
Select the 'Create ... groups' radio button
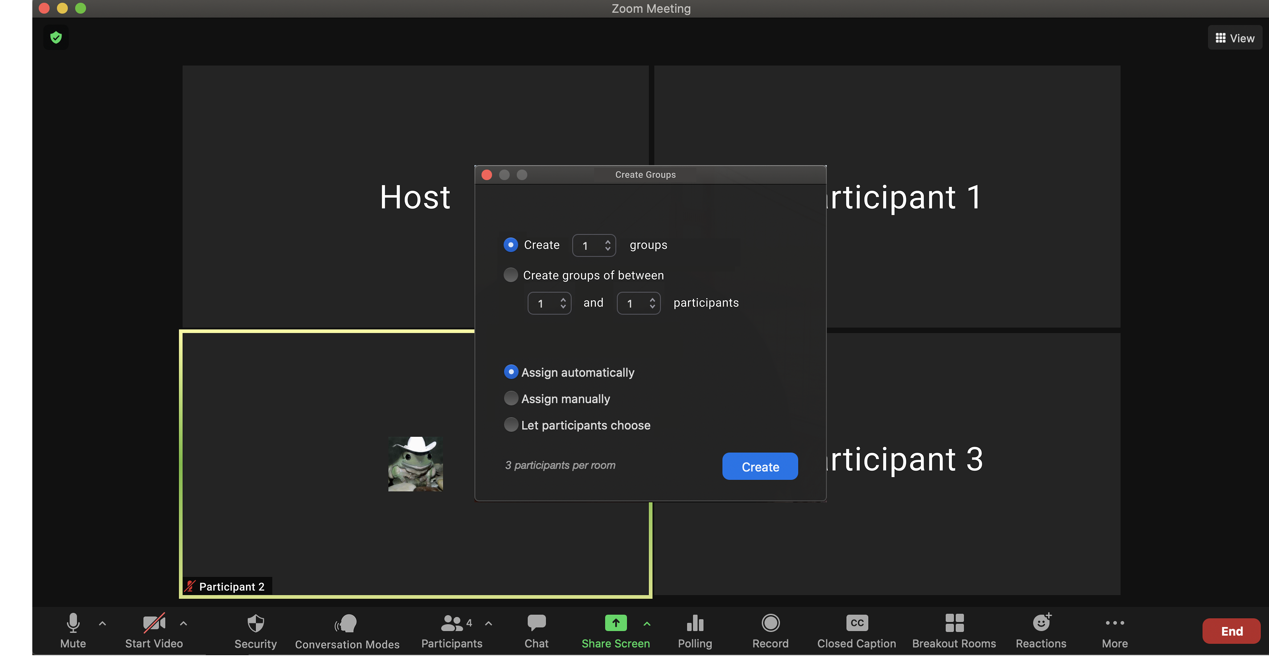coord(510,245)
